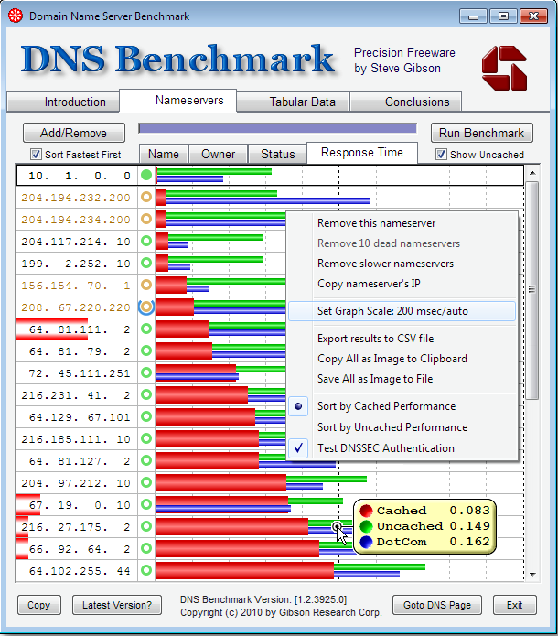Click the highlighted status ring for 208.67.220.220

(x=146, y=307)
